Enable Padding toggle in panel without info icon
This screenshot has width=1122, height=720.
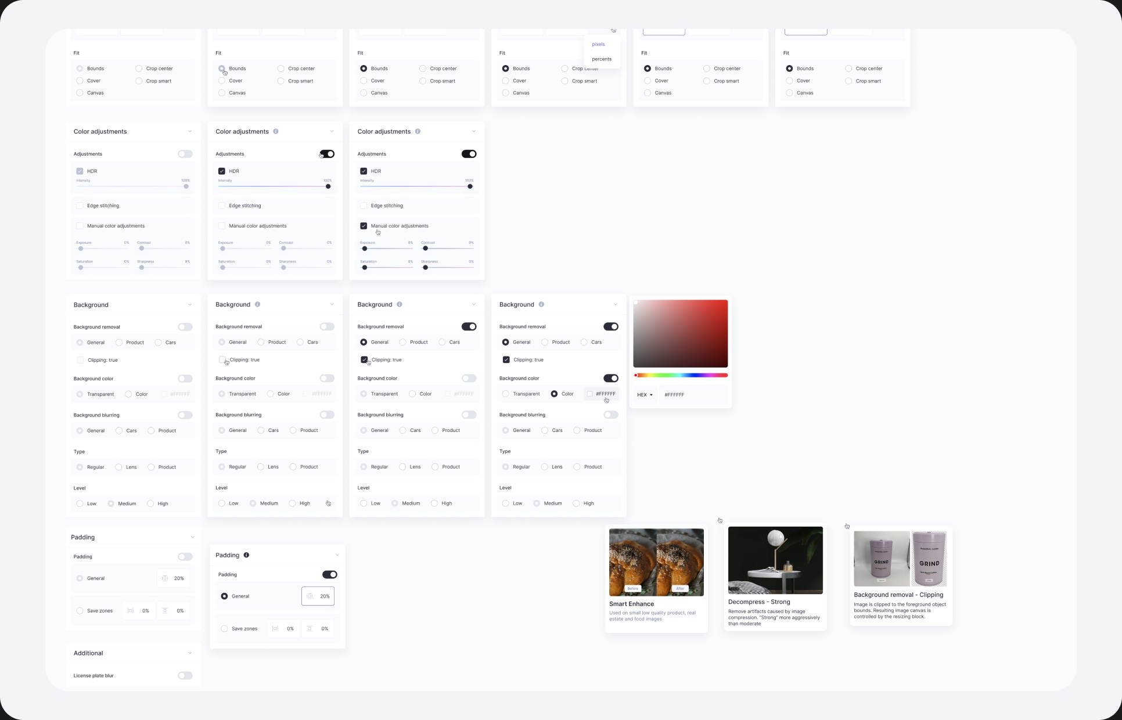185,557
